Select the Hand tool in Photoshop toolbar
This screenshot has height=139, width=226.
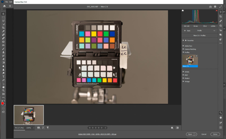tap(3, 87)
